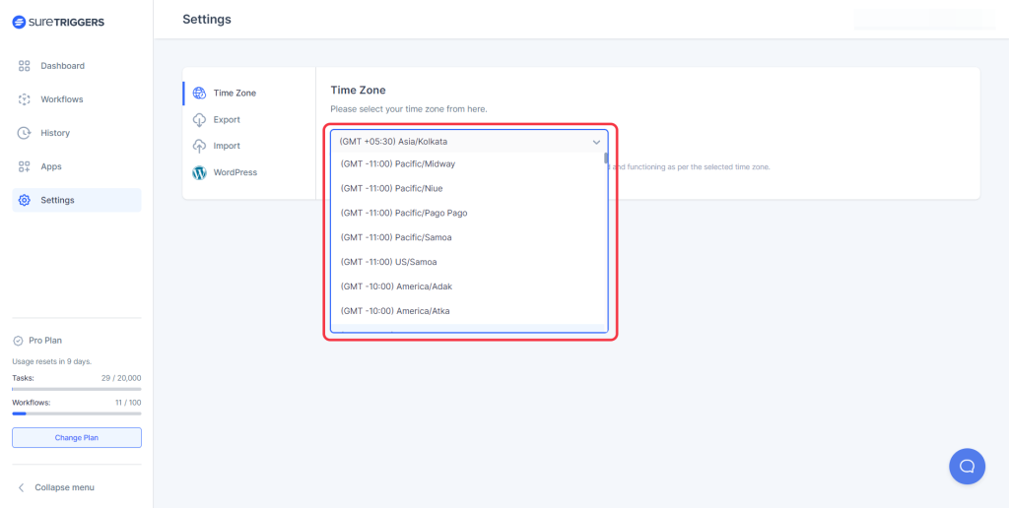Open the Export settings tab

click(x=227, y=119)
